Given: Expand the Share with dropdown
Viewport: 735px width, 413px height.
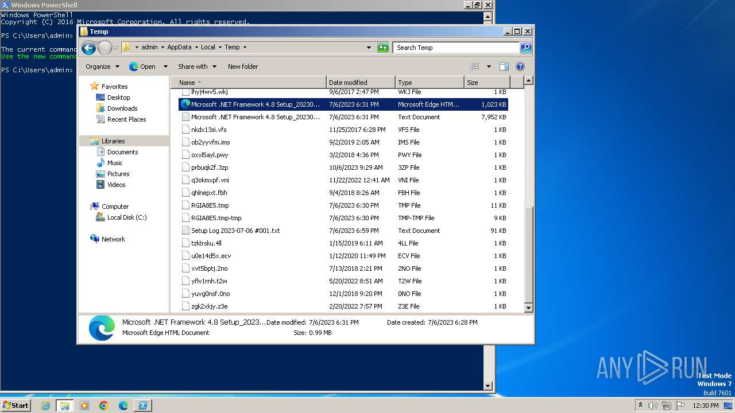Looking at the screenshot, I should point(197,67).
